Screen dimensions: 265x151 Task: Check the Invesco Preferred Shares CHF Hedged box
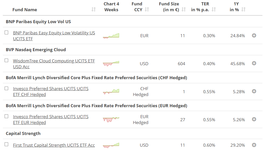pyautogui.click(x=7, y=88)
